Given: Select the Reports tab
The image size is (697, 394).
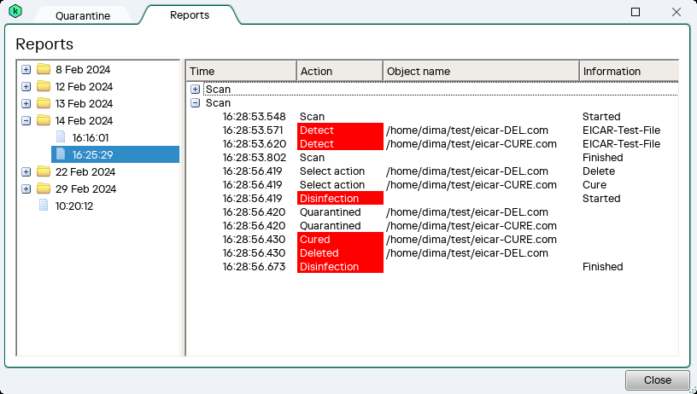Looking at the screenshot, I should 190,14.
